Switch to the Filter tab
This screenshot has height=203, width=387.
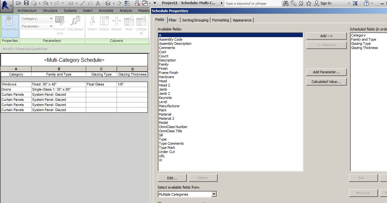(x=173, y=20)
